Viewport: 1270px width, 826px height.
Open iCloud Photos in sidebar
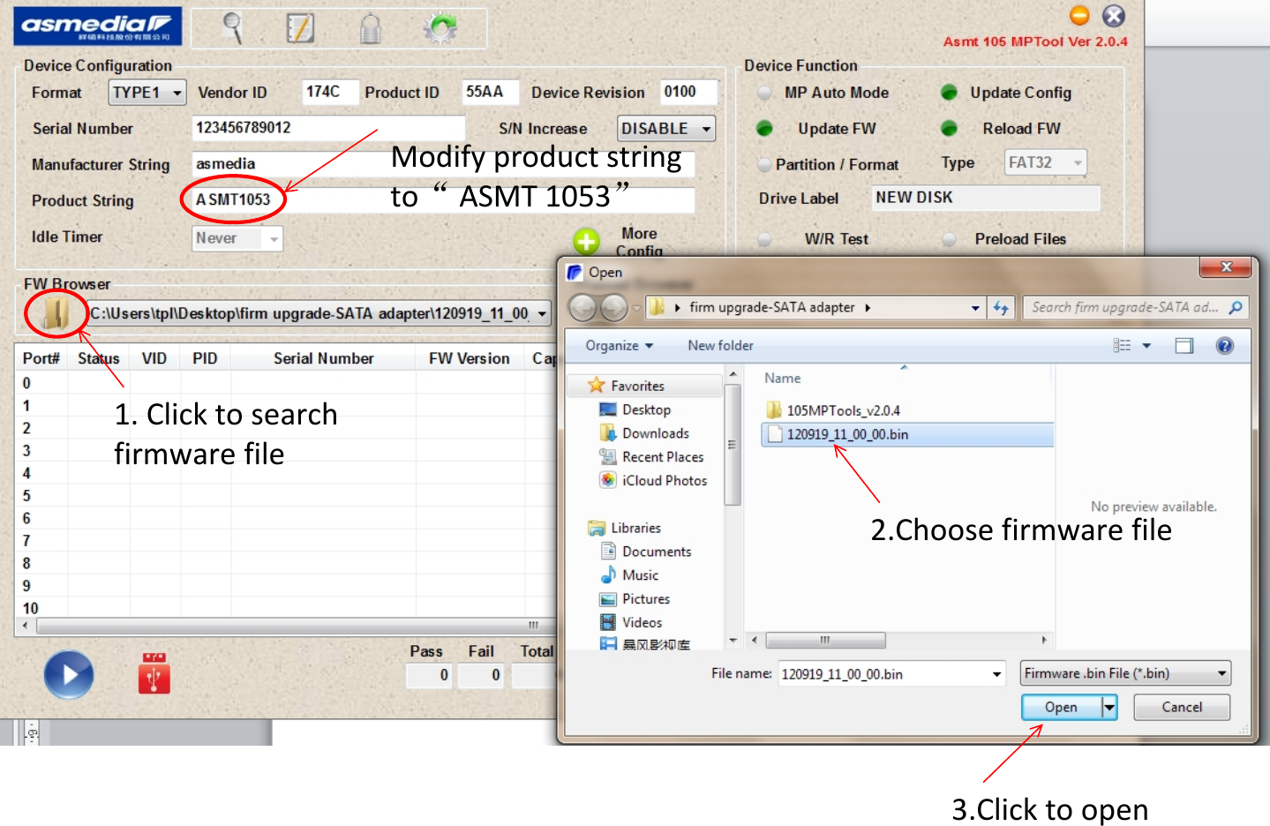click(x=653, y=480)
